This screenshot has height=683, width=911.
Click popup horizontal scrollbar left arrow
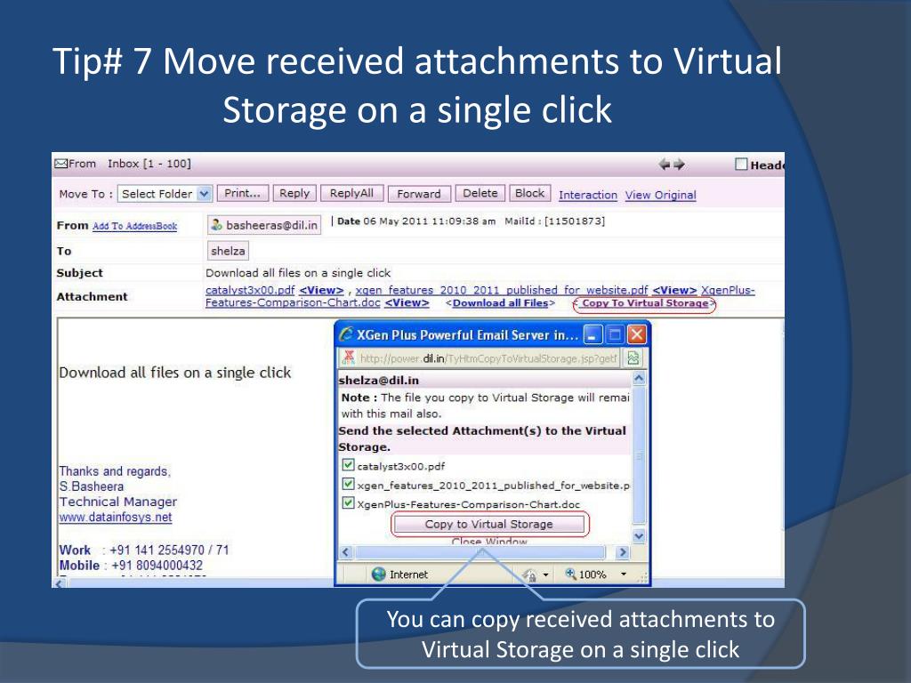345,551
